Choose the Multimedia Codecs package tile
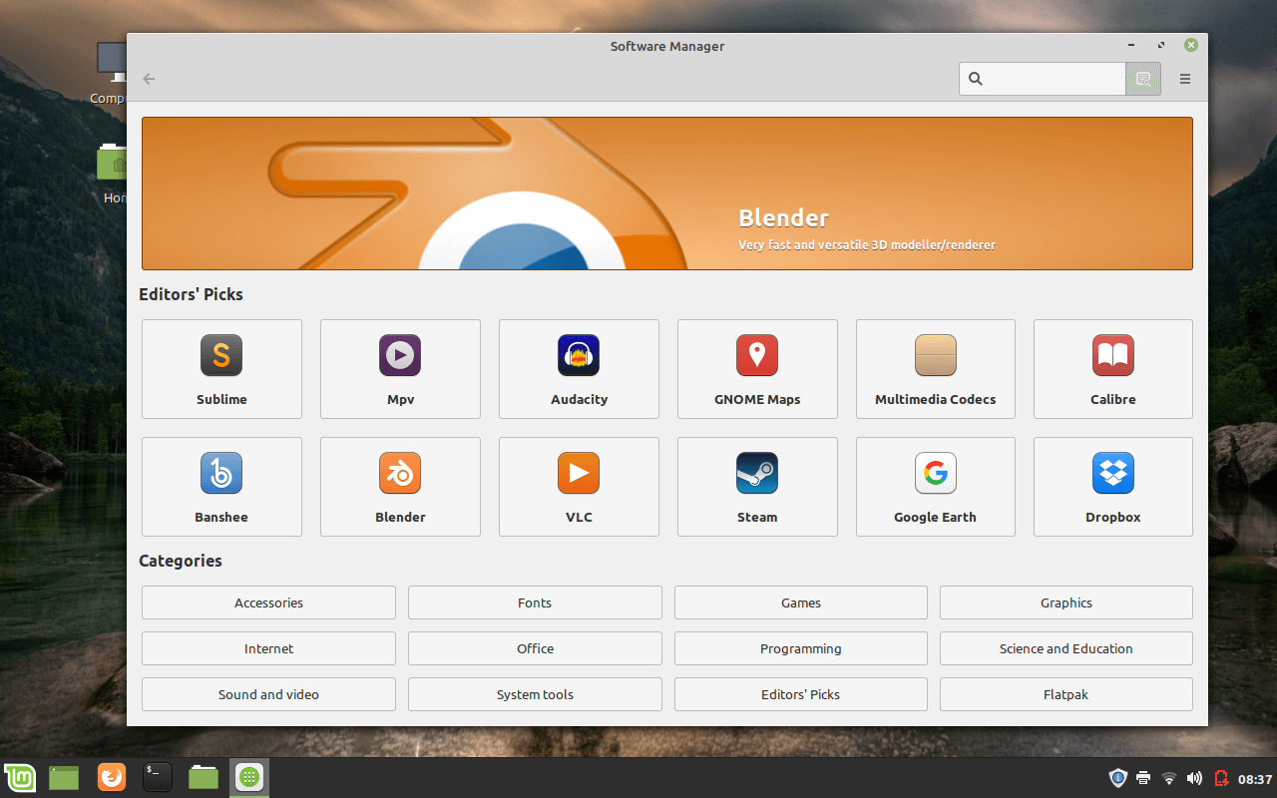 [x=936, y=369]
